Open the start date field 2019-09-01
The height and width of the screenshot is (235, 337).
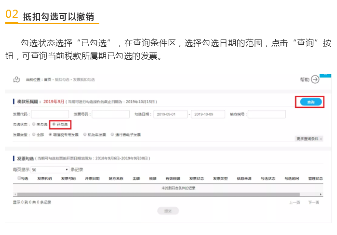pos(170,114)
